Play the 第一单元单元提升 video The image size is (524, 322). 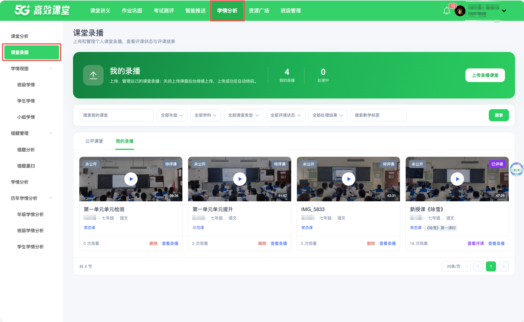(240, 179)
